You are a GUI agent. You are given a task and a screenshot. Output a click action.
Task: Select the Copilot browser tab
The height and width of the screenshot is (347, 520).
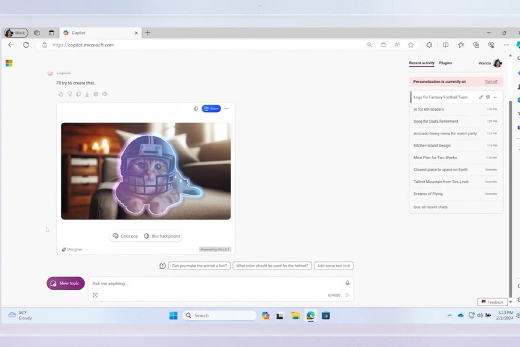click(x=100, y=33)
